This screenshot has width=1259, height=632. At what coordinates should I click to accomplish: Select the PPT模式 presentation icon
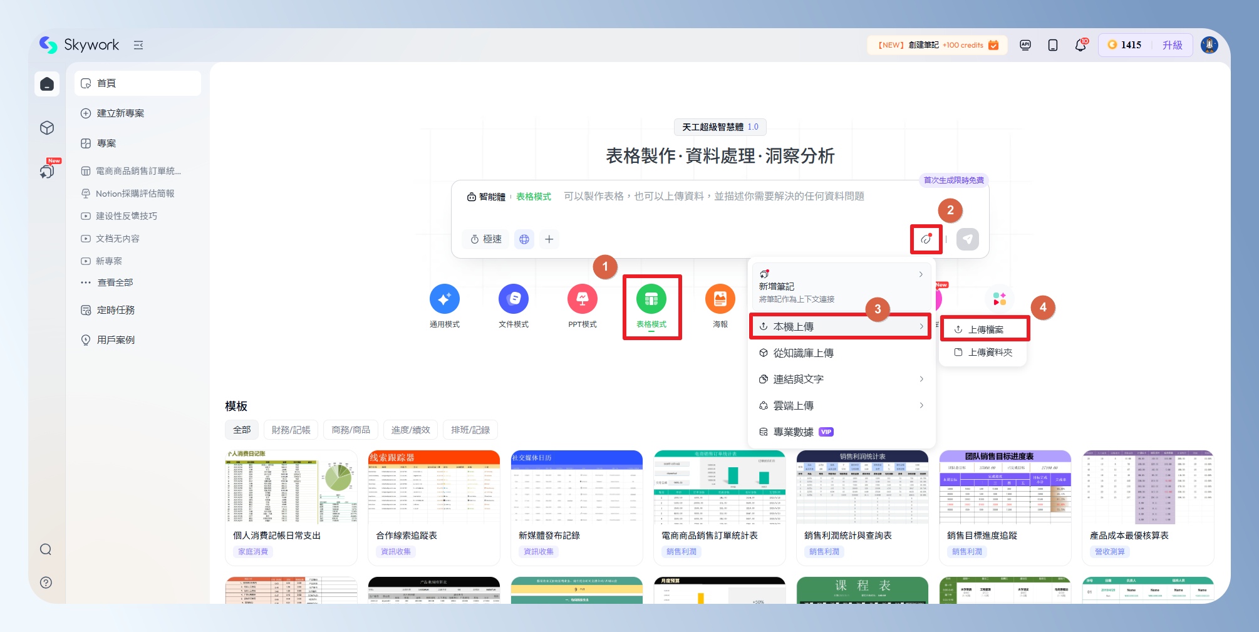click(582, 299)
